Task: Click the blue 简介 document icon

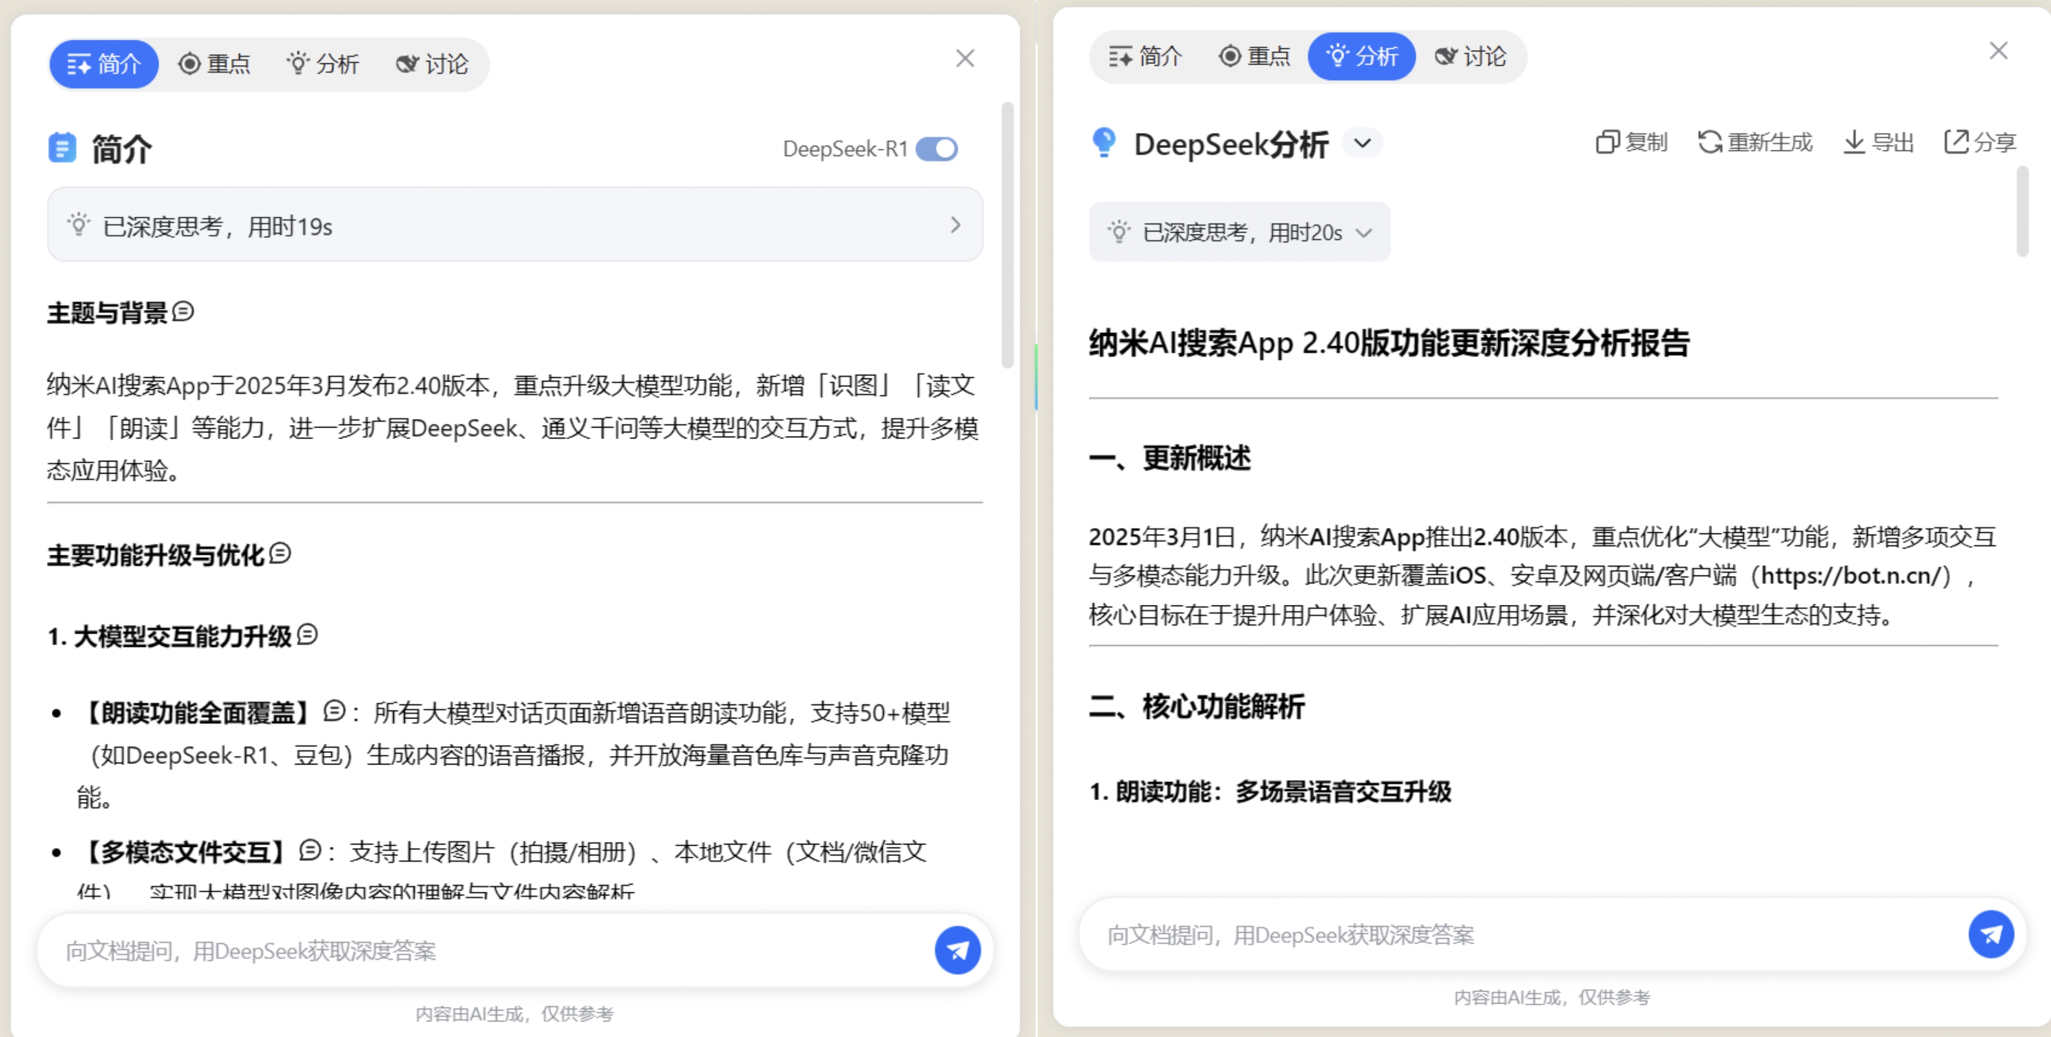Action: (62, 148)
